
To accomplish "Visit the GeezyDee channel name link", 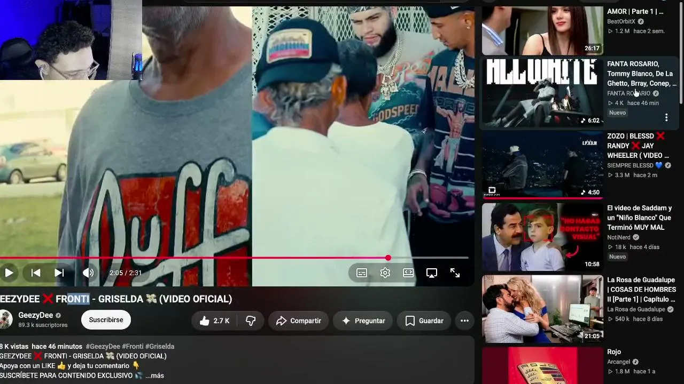I will click(x=36, y=315).
